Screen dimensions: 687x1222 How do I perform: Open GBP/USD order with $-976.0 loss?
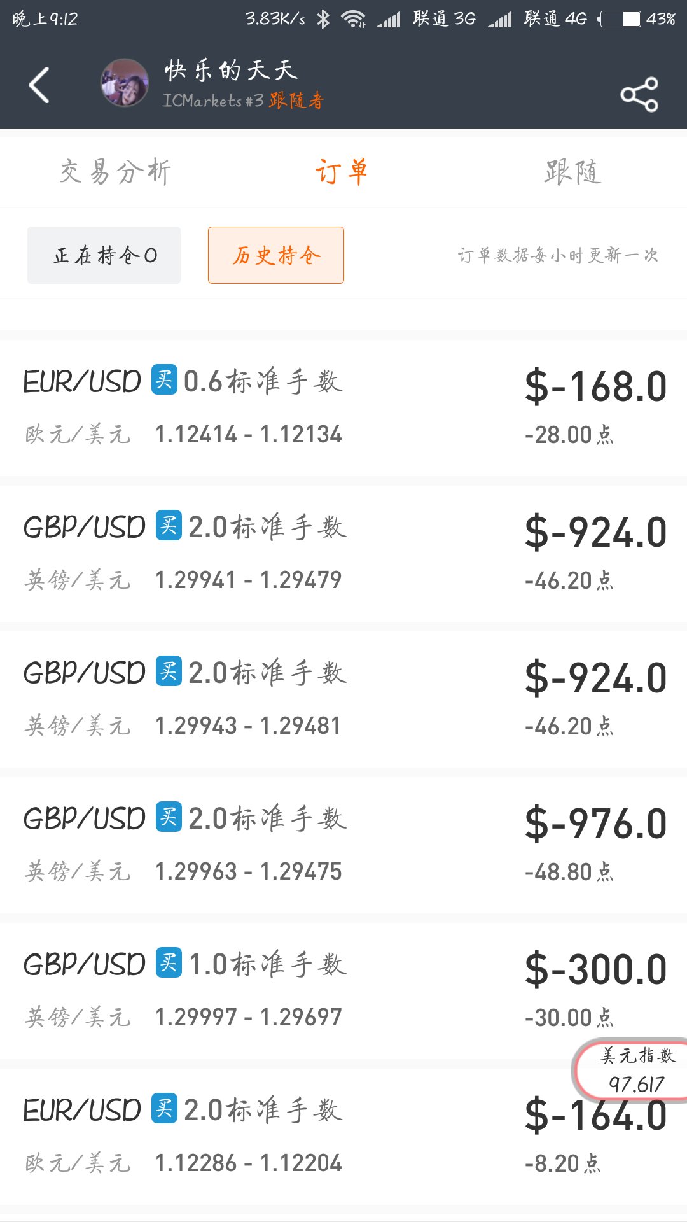343,845
